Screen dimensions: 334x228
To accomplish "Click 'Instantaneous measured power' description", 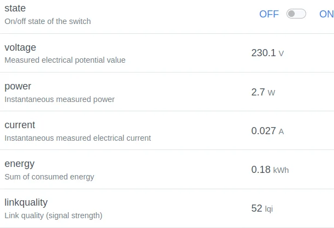I will pos(59,99).
